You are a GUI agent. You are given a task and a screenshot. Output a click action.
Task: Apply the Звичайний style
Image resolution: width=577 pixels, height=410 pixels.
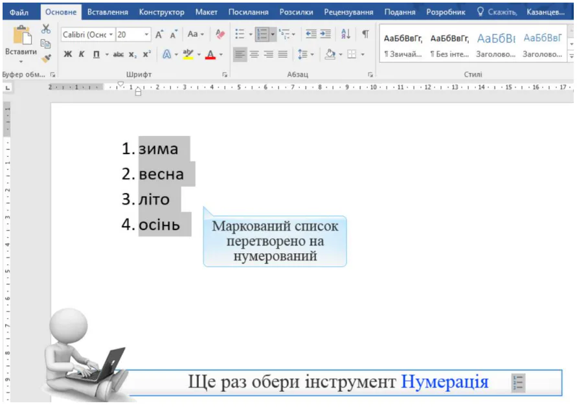(402, 45)
